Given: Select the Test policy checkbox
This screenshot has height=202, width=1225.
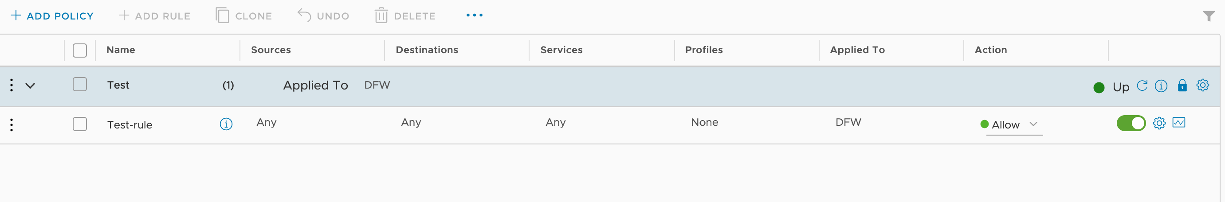Looking at the screenshot, I should pos(80,85).
